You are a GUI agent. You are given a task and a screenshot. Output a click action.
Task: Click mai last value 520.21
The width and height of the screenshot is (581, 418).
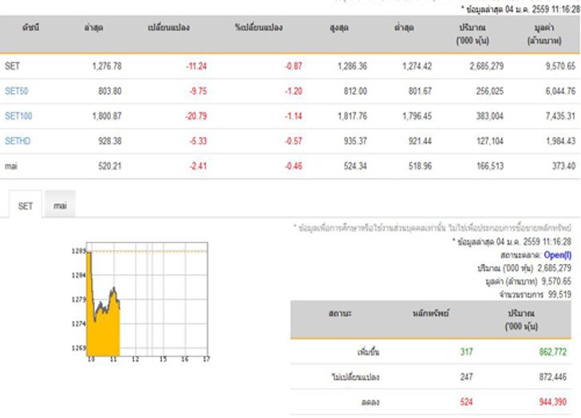pos(109,166)
